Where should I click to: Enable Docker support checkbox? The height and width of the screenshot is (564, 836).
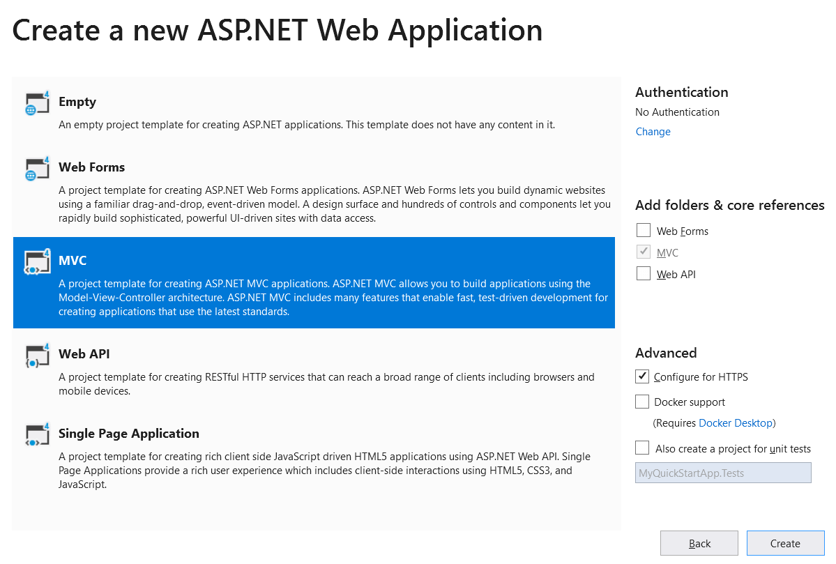pyautogui.click(x=642, y=402)
